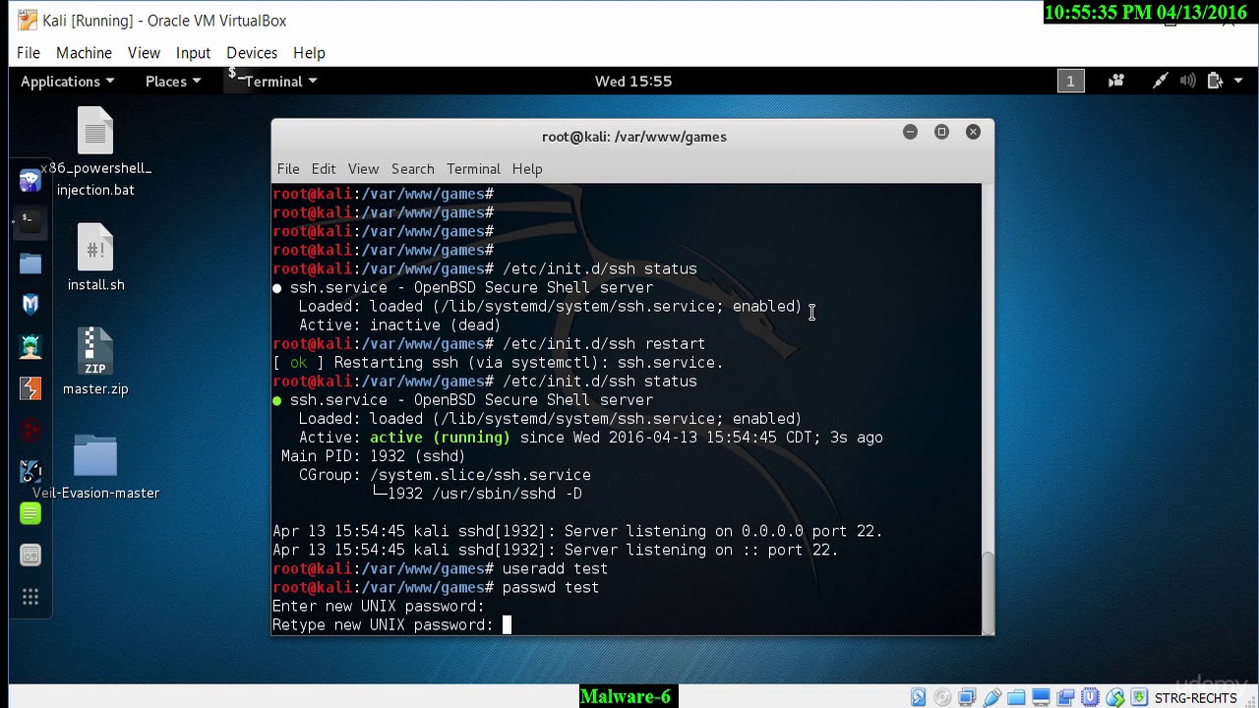Click VirtualBox video capture status icon
This screenshot has height=708, width=1259.
[x=1065, y=697]
